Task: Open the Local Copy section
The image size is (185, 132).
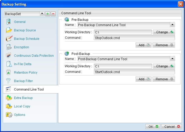Action: (x=22, y=106)
